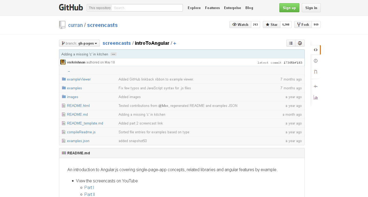368x197 pixels.
Task: Open the Pull Requests sidebar icon
Action: (x=316, y=72)
